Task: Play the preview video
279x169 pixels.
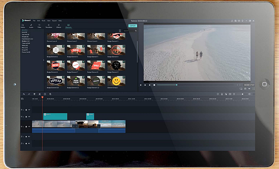Action: point(149,85)
